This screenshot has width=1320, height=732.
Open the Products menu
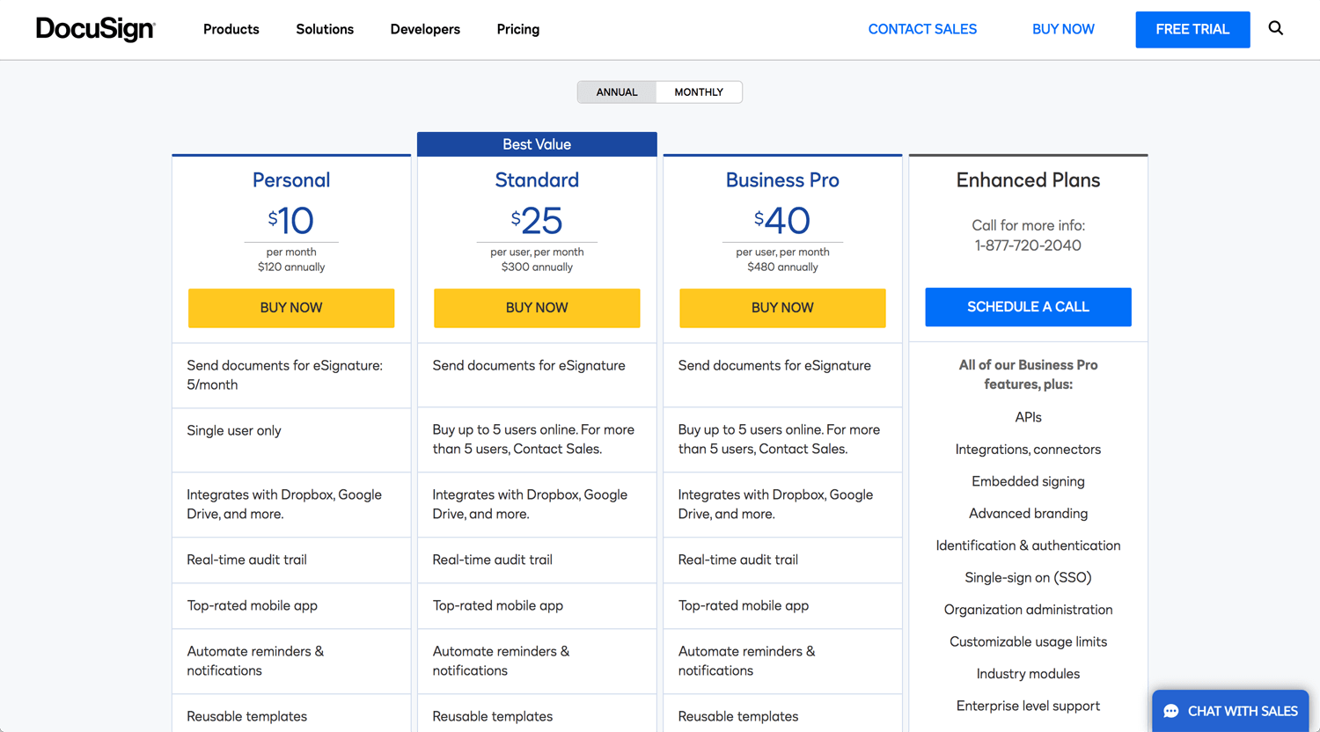pos(231,29)
